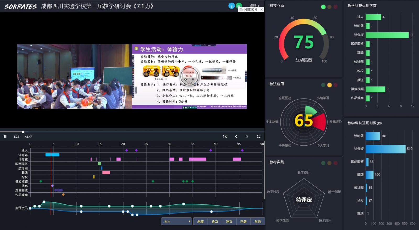Choose the 新颖 comment tab
Screen dimensions: 419x230
200,221
